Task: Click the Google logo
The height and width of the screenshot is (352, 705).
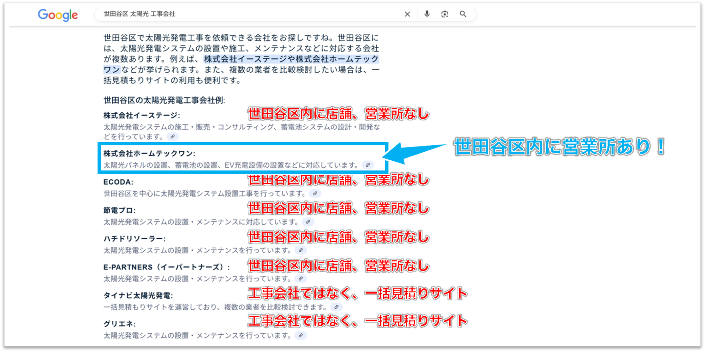Action: click(58, 15)
